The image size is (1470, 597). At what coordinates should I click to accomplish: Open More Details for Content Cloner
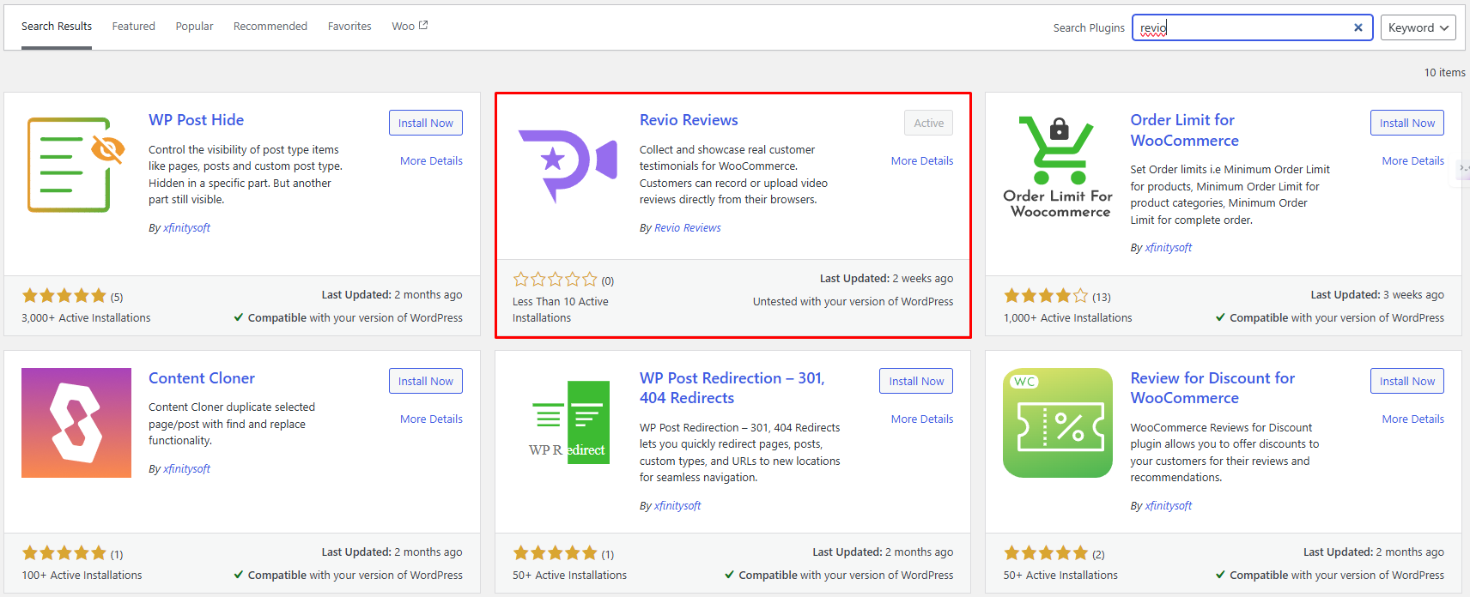coord(431,419)
